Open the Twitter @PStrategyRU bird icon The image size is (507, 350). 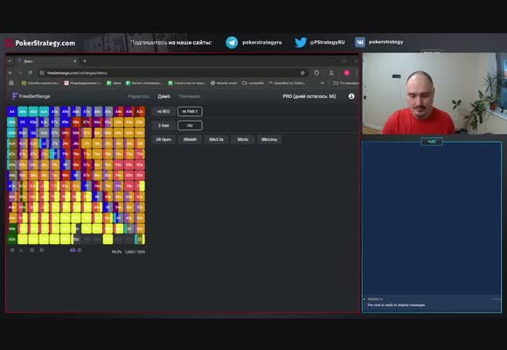point(301,42)
